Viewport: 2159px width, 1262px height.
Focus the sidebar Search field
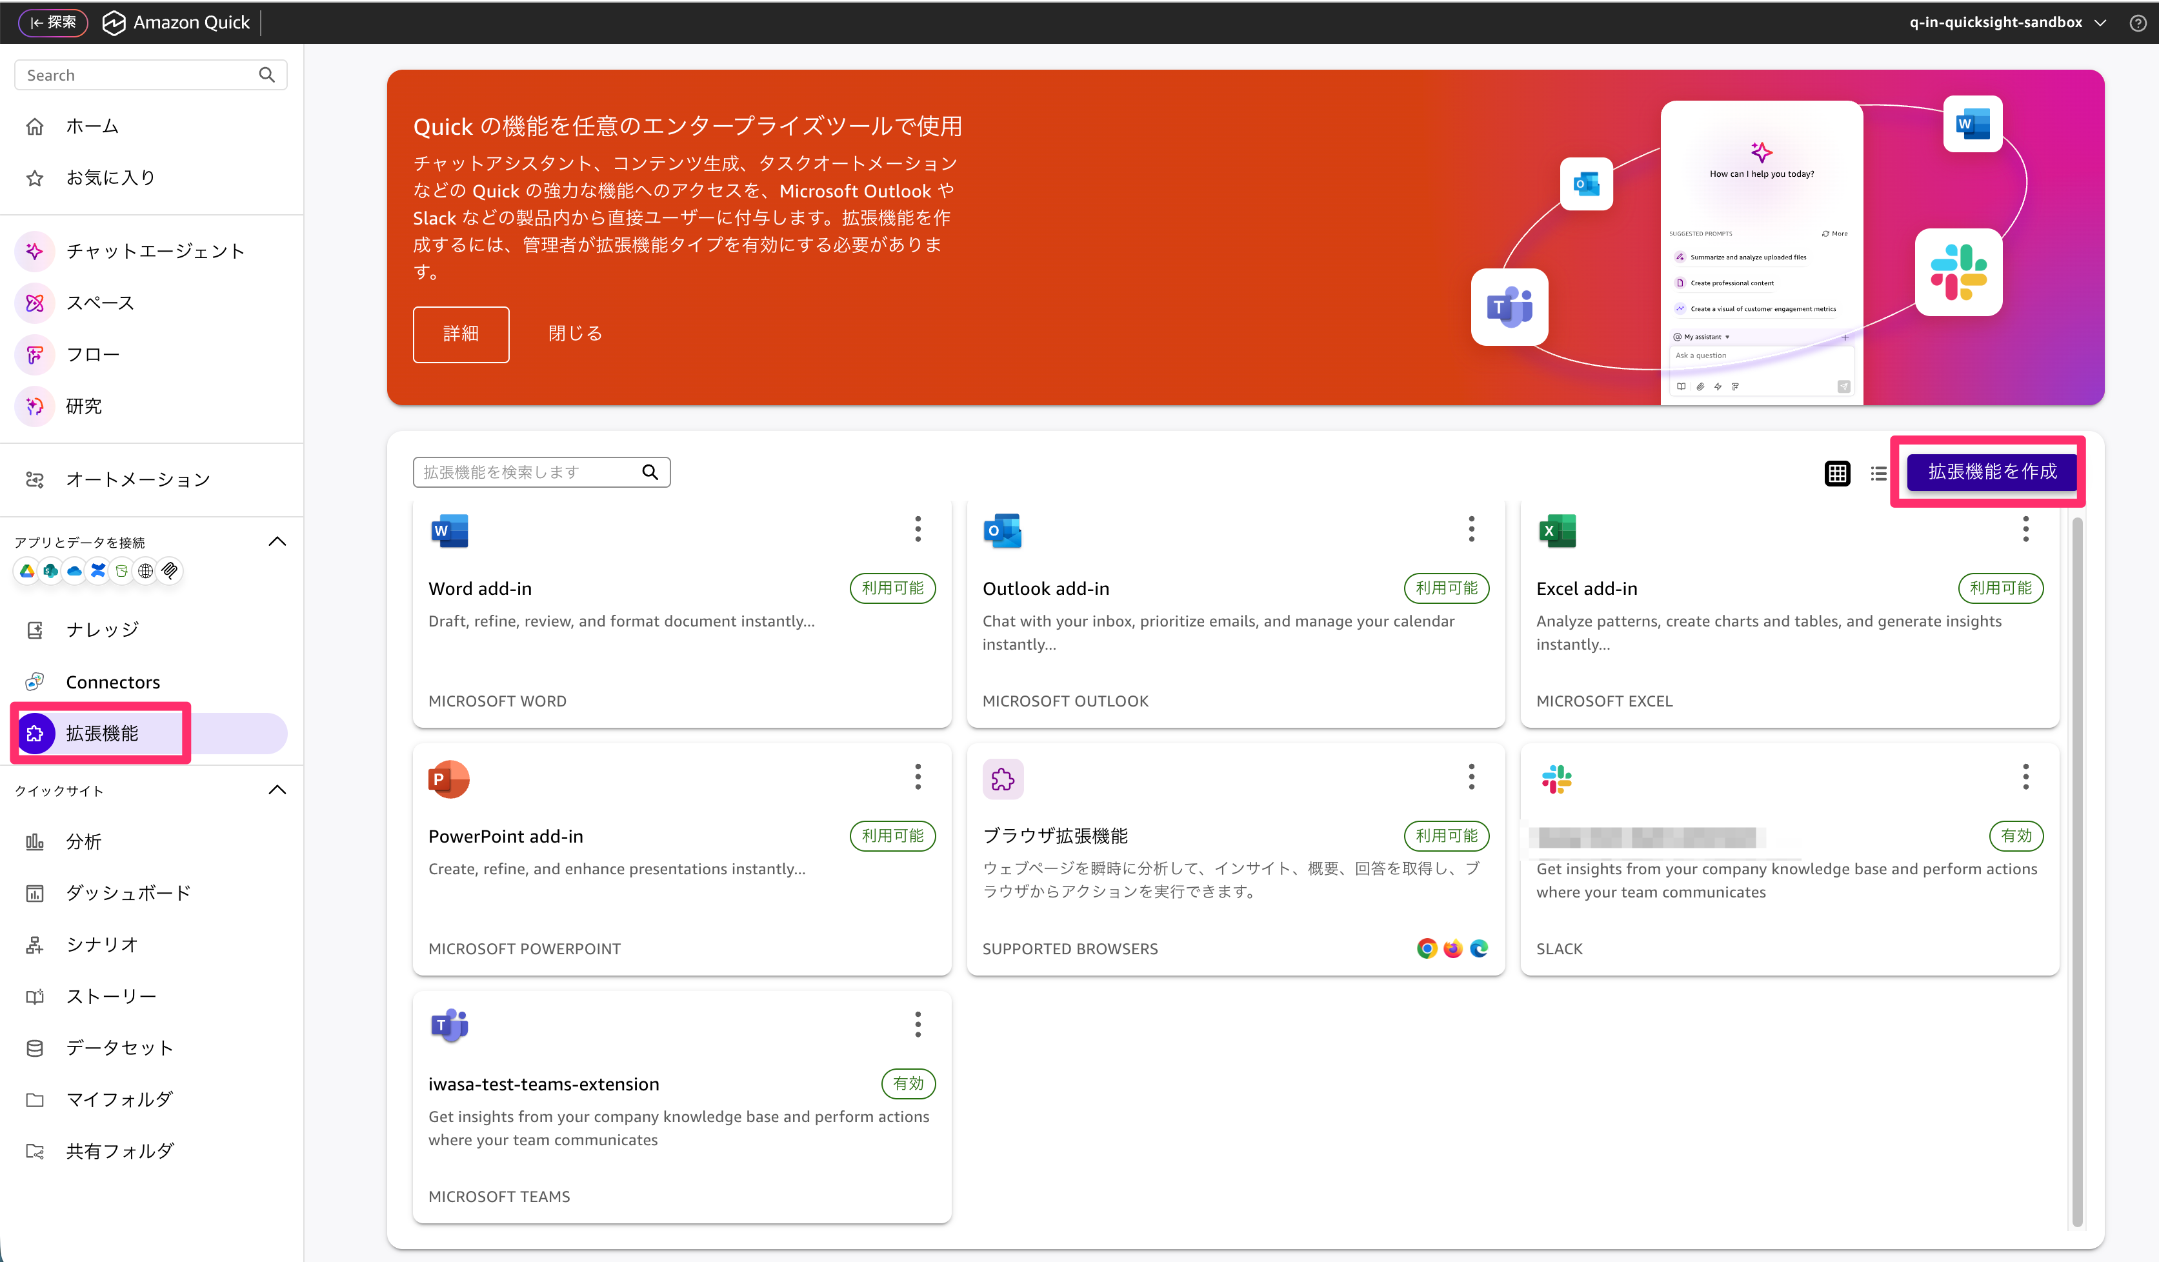tap(151, 75)
